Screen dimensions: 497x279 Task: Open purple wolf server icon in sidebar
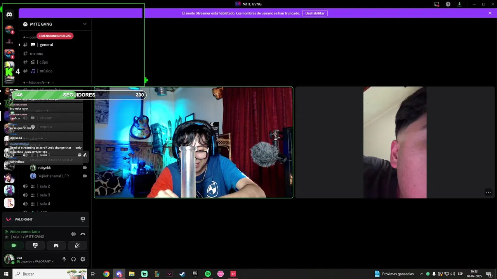pos(9,190)
